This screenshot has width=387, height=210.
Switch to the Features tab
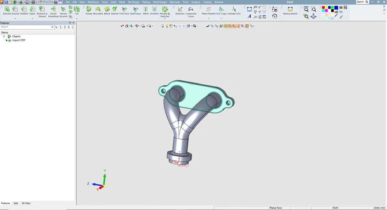tap(5, 203)
